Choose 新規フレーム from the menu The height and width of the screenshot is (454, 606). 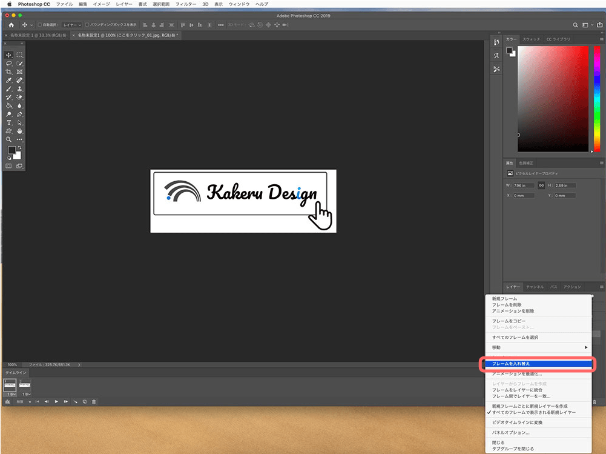[538, 299]
